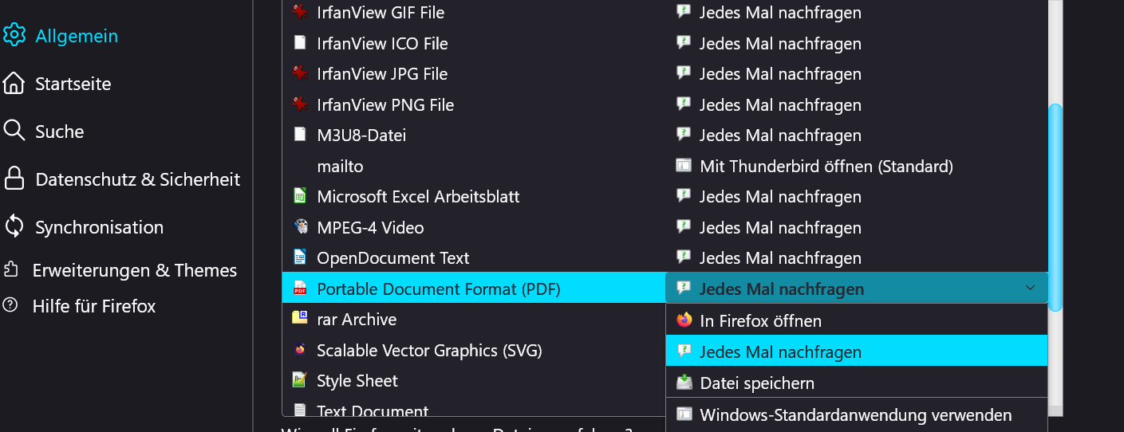Open Datenschutz & Sicherheit settings
1124x432 pixels.
(x=137, y=179)
